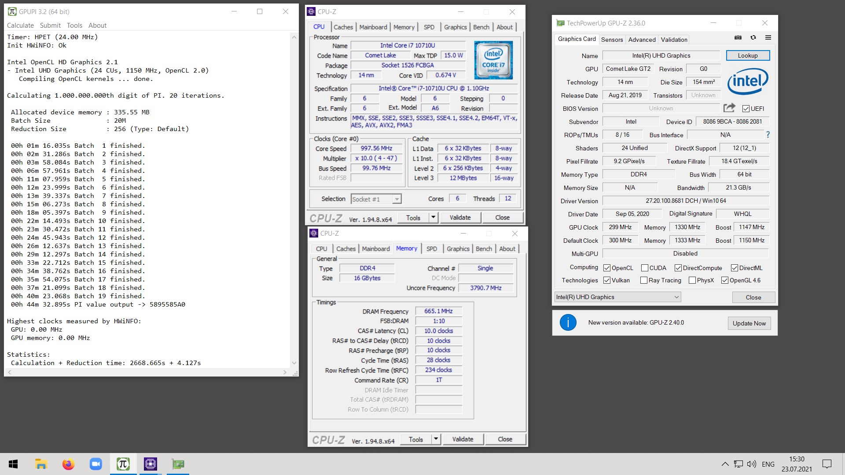The width and height of the screenshot is (845, 475).
Task: Open the network tray icon
Action: pos(738,464)
